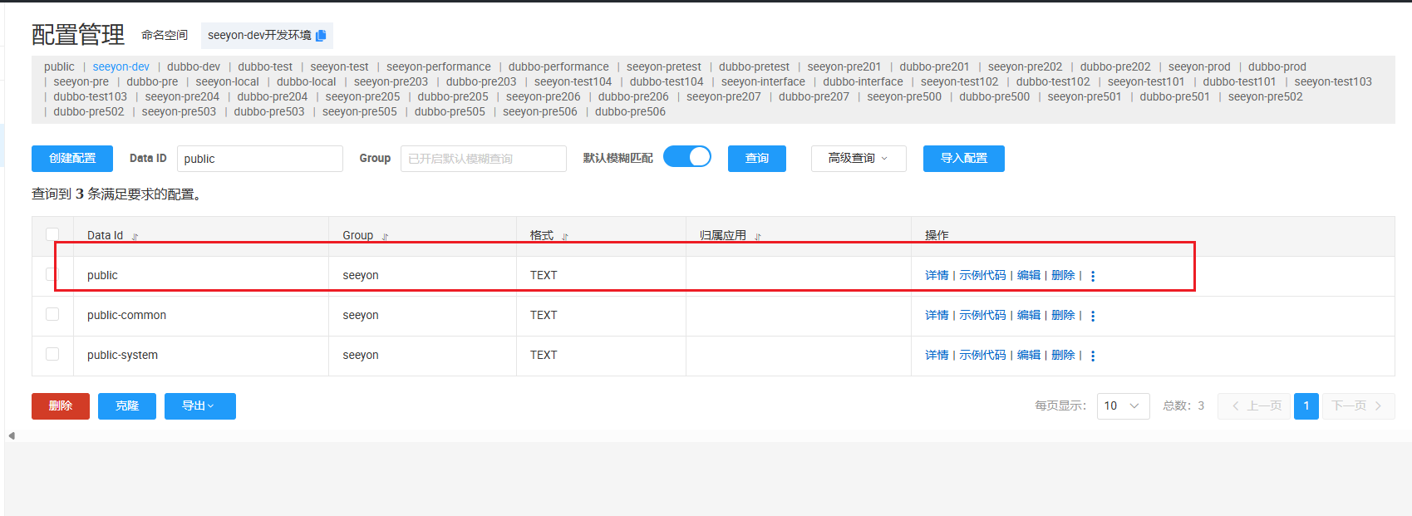Screen dimensions: 1412x516
Task: Open more actions for the public row
Action: 1093,276
